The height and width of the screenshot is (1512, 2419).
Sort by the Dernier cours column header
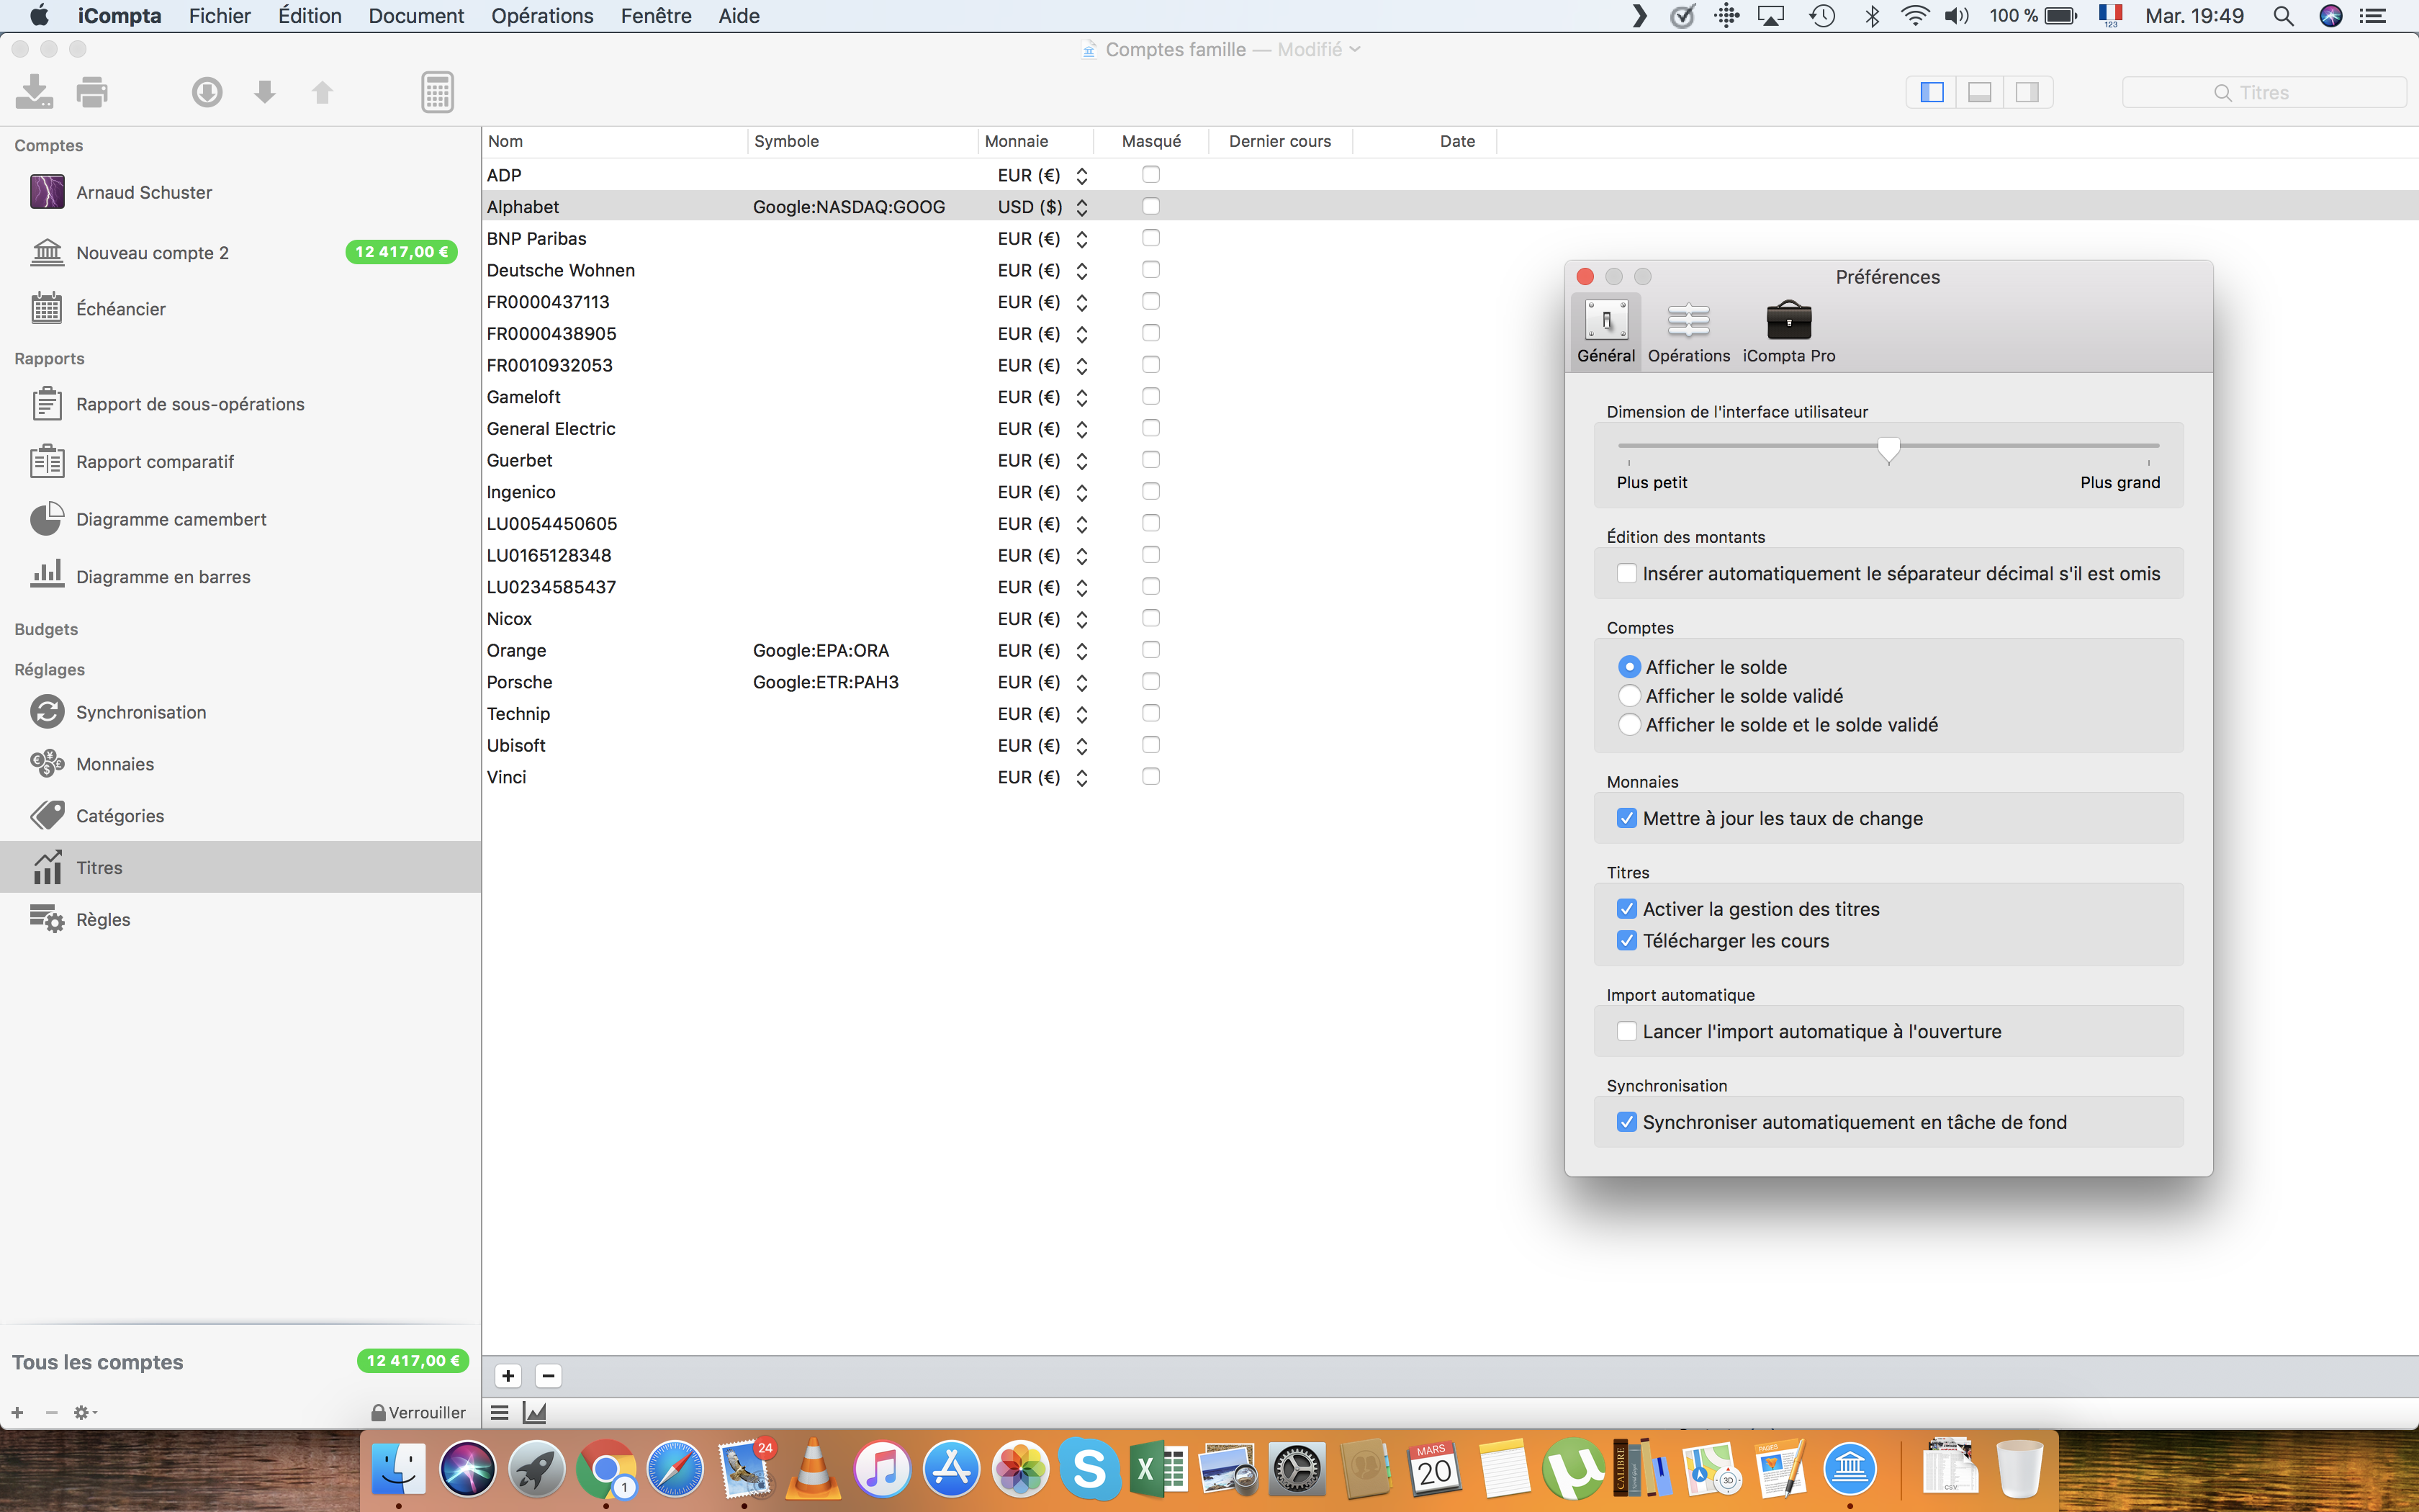pyautogui.click(x=1279, y=141)
